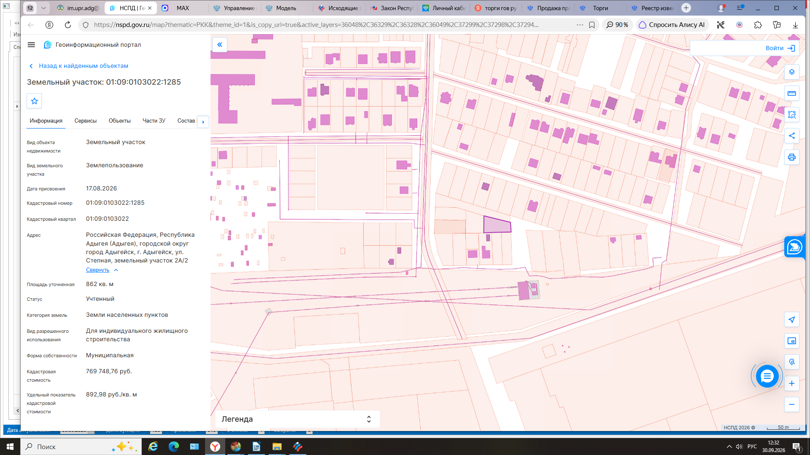This screenshot has height=455, width=810.
Task: Open Yandex Browser from the taskbar
Action: coord(215,447)
